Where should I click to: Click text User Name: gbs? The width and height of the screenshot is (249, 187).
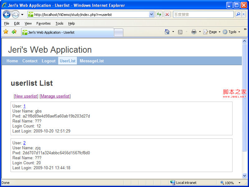pos(27,111)
